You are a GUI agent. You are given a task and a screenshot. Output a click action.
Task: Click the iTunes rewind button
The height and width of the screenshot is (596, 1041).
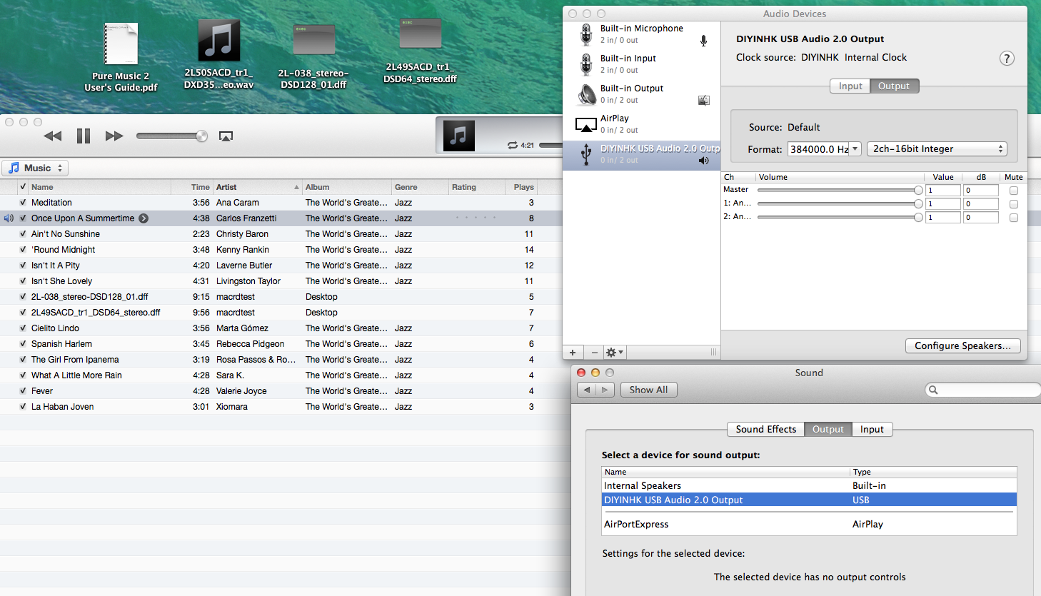coord(53,136)
